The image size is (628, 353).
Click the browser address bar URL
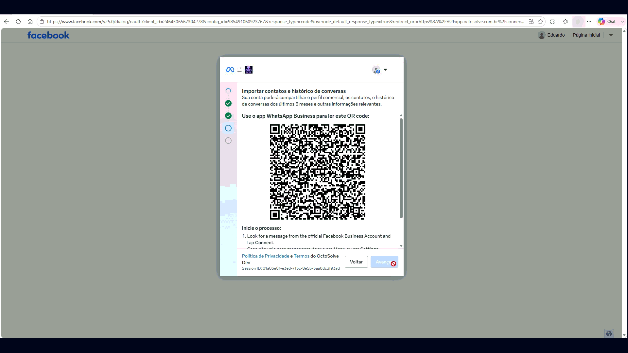pyautogui.click(x=285, y=22)
